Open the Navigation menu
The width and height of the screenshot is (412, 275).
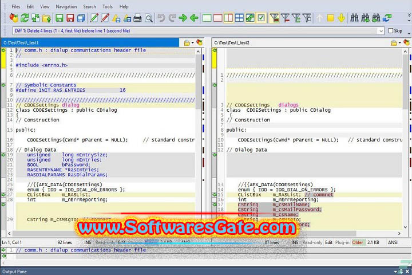(x=66, y=6)
